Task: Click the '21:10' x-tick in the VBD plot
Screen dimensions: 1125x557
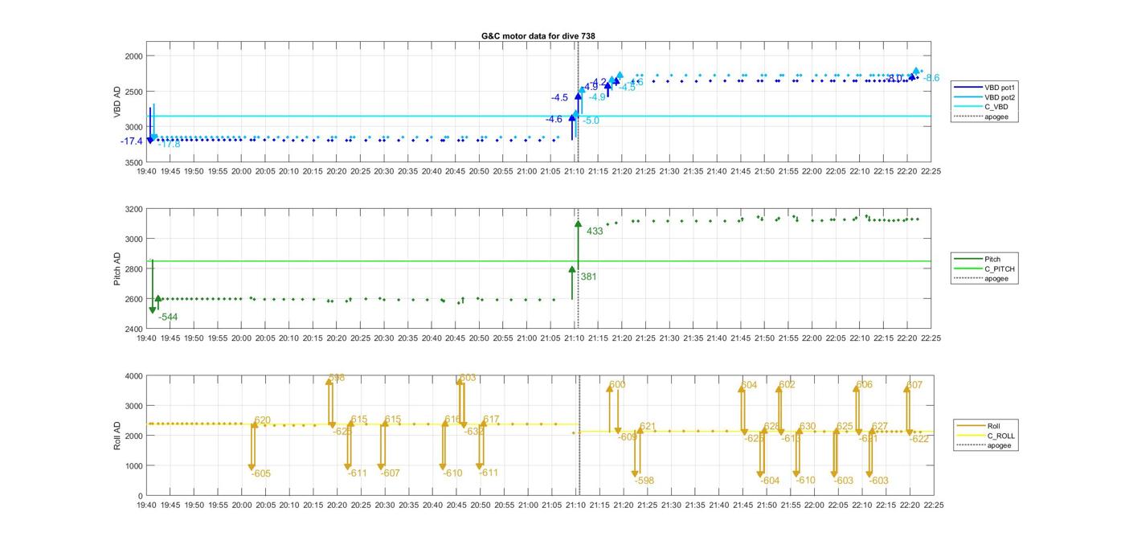Action: 575,171
